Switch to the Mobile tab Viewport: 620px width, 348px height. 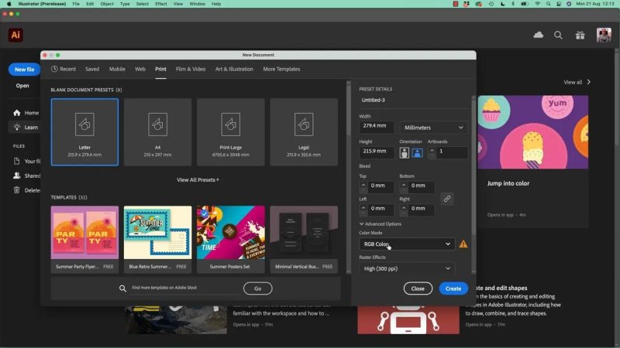tap(117, 69)
